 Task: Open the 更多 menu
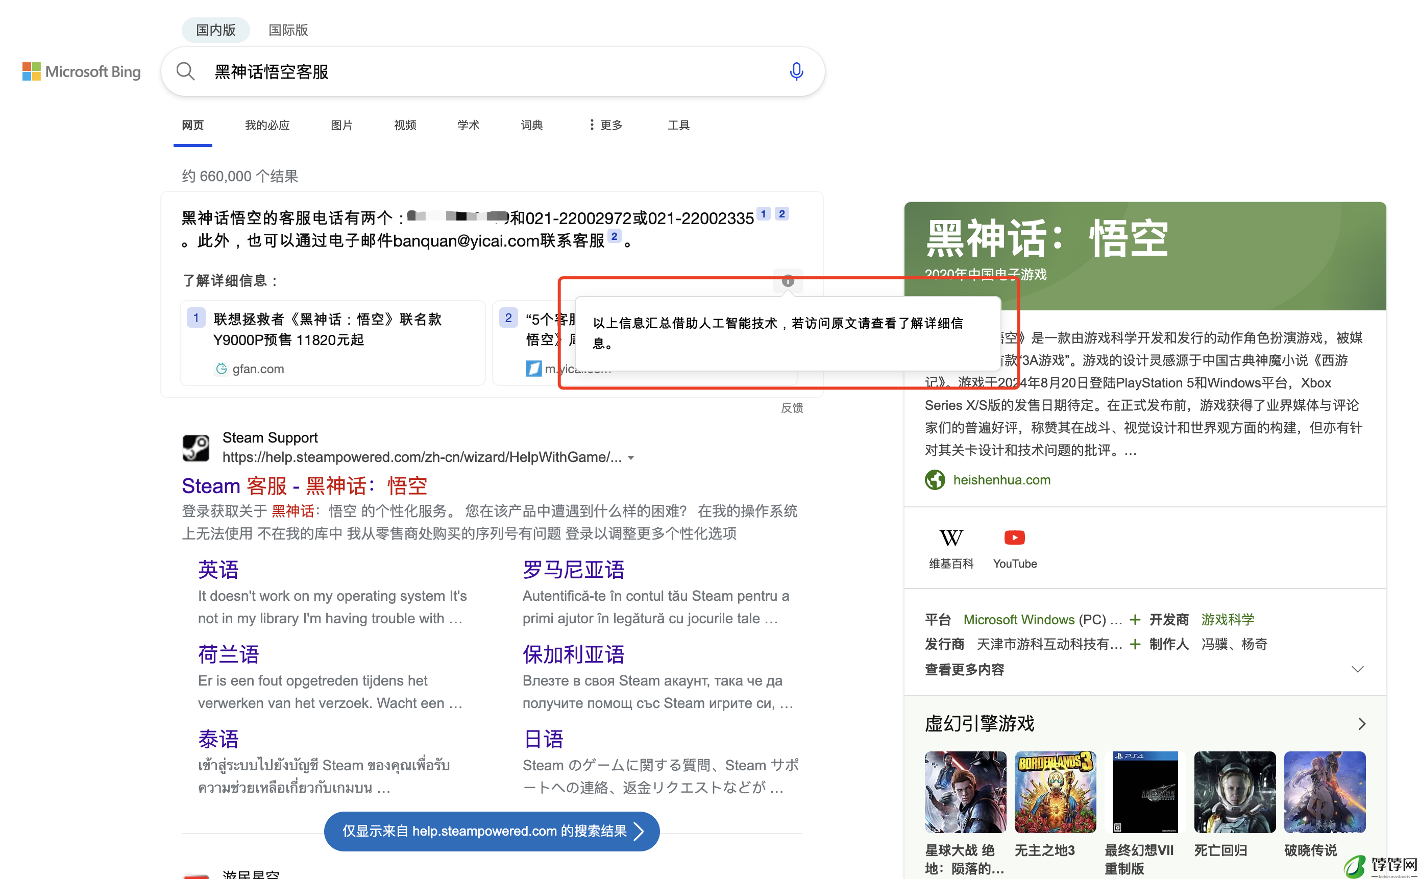(x=605, y=125)
